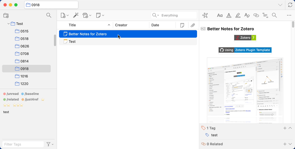Click the clear formatting icon
This screenshot has width=295, height=149.
tap(247, 15)
